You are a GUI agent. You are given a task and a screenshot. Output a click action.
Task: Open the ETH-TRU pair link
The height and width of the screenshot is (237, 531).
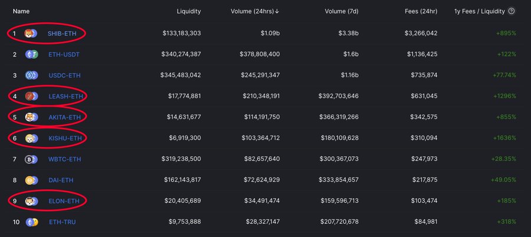click(63, 222)
